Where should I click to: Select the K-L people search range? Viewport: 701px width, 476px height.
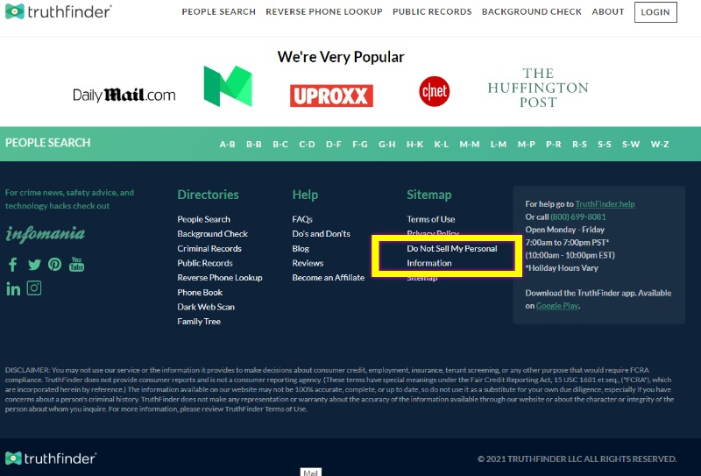click(x=442, y=144)
